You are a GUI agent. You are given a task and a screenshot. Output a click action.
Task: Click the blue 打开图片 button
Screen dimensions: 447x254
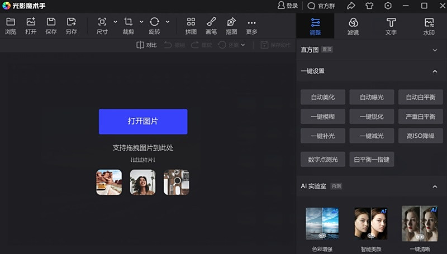click(x=143, y=121)
